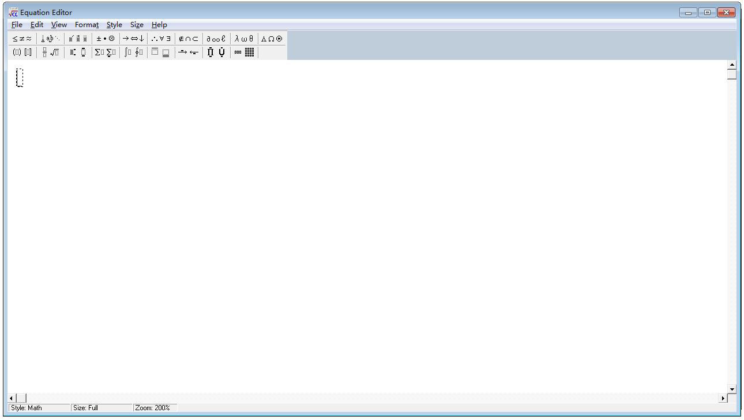The height and width of the screenshot is (420, 744).
Task: Open the fence templates palette
Action: [21, 52]
